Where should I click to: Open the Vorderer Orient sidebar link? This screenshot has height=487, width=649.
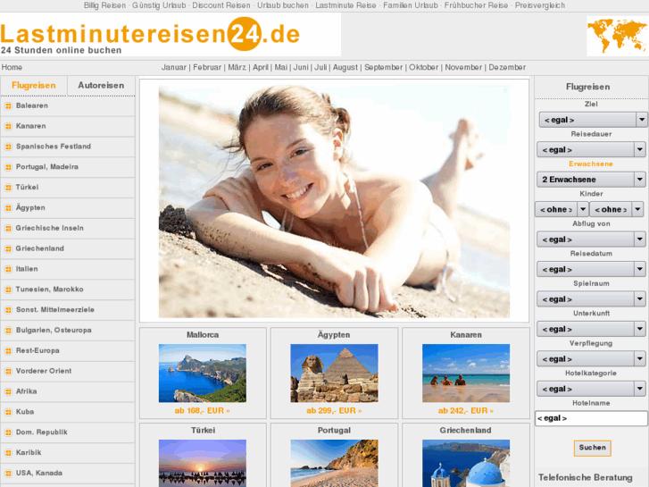[44, 371]
